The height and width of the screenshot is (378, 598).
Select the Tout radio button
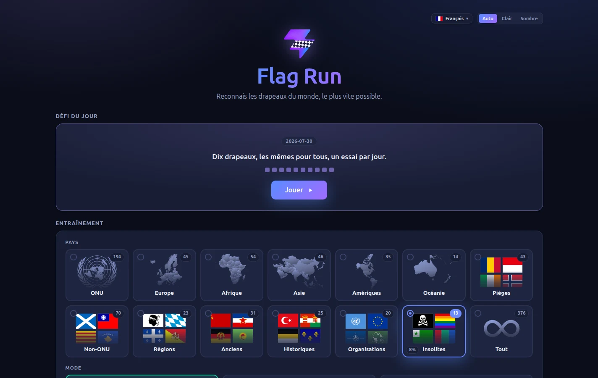point(478,313)
